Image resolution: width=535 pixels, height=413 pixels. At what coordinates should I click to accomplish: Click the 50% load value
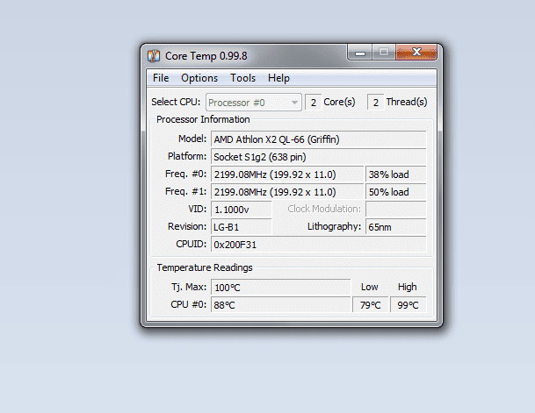[396, 192]
